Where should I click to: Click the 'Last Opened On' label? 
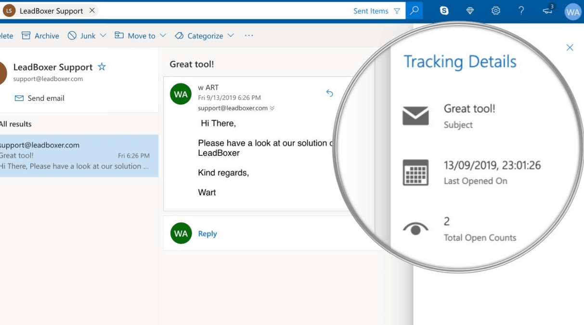[x=476, y=181]
